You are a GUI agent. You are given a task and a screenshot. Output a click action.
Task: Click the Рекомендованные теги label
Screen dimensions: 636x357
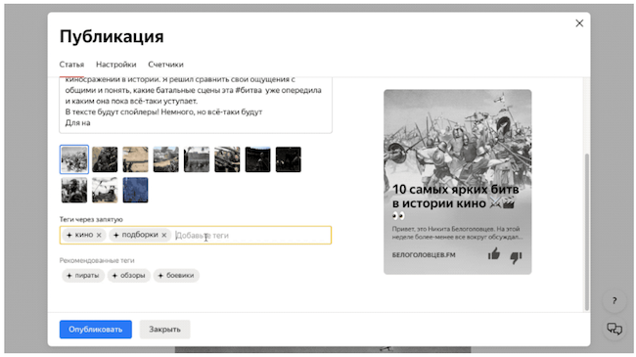97,260
